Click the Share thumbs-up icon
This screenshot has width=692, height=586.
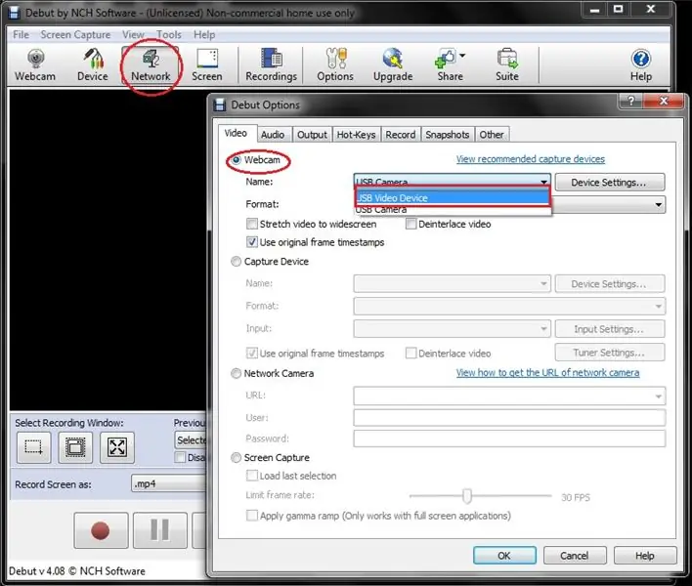(x=446, y=59)
